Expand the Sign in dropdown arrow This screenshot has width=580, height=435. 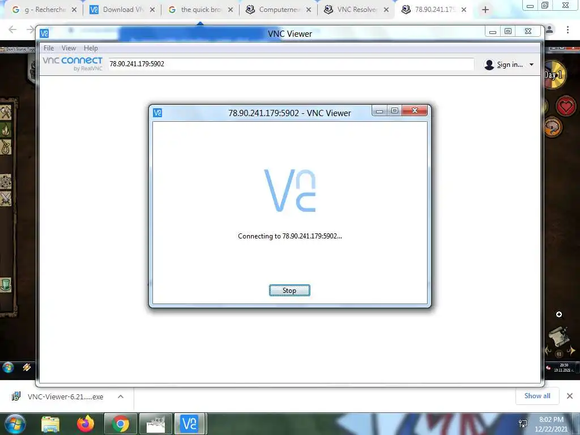click(x=531, y=65)
